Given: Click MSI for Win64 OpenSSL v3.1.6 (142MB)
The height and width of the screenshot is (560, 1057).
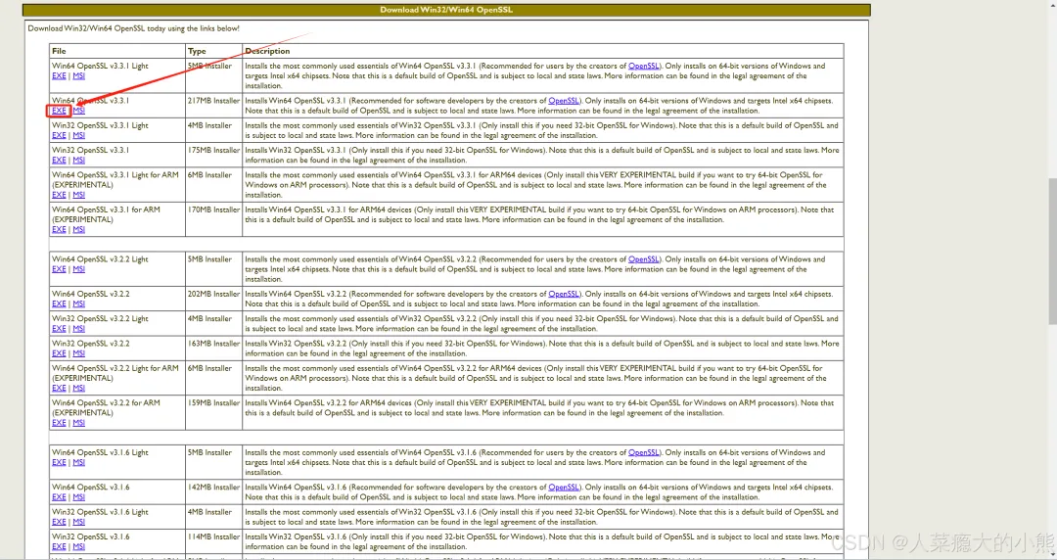Looking at the screenshot, I should coord(79,497).
